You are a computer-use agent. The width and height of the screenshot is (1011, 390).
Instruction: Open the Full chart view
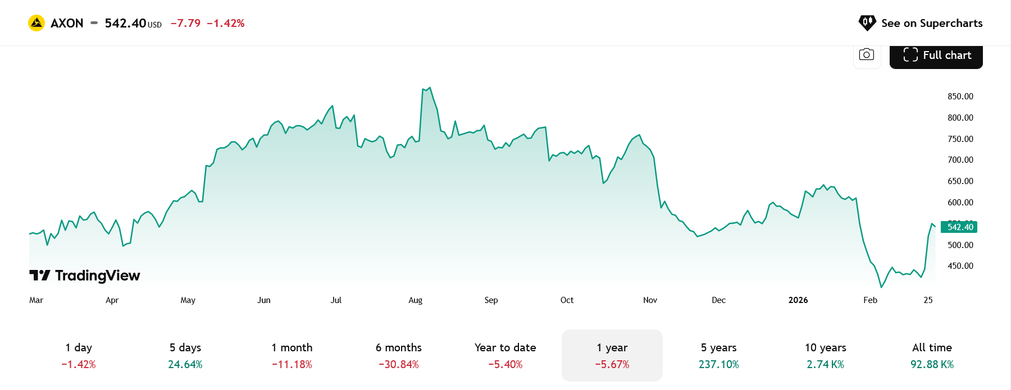936,56
